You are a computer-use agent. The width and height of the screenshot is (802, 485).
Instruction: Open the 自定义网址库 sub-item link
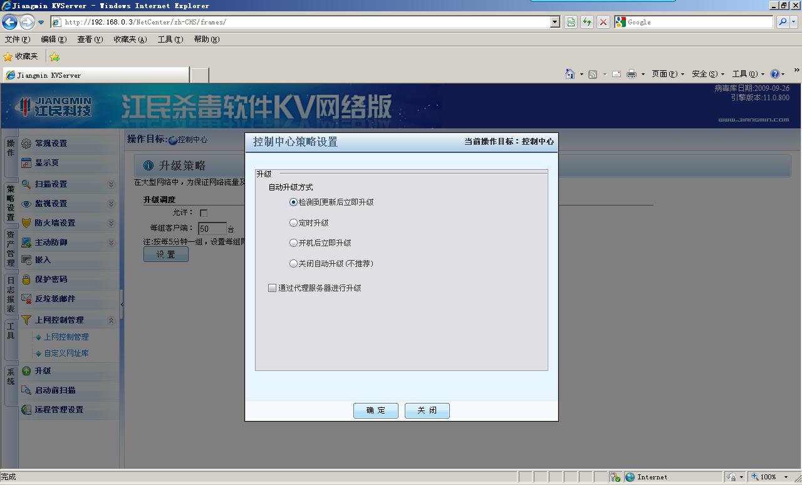click(x=66, y=353)
